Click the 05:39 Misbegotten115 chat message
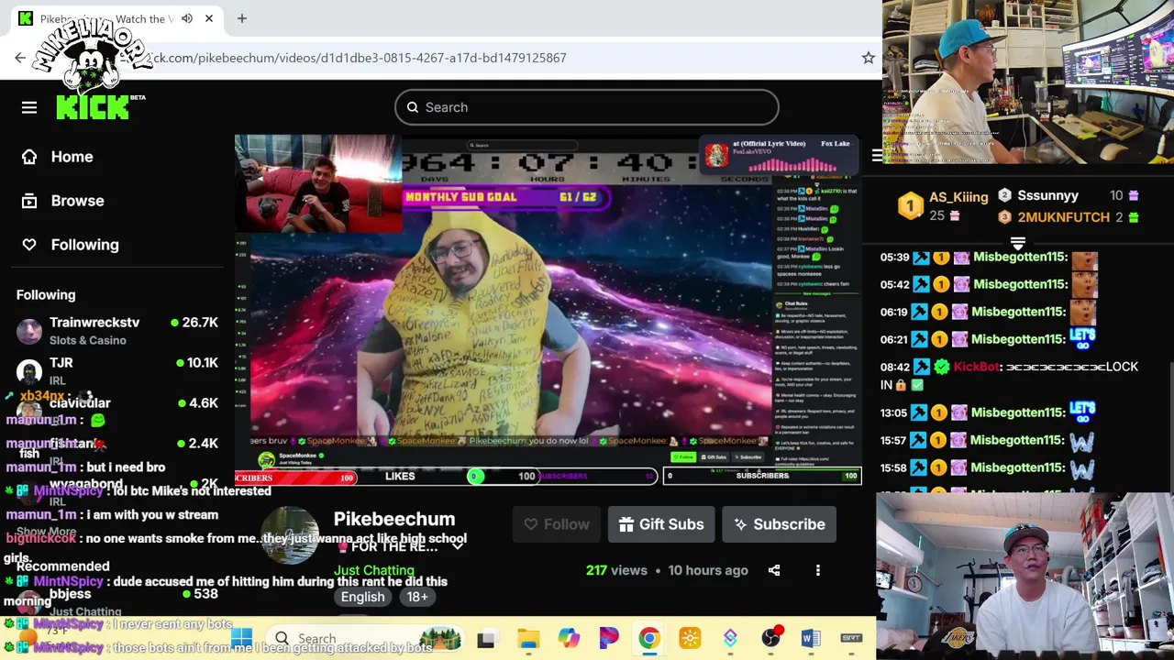The image size is (1174, 660). click(x=990, y=258)
